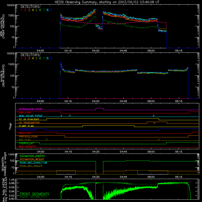Click the REAR_DEC_CHAN/128 legend entry
The image size is (202, 202).
point(33,163)
